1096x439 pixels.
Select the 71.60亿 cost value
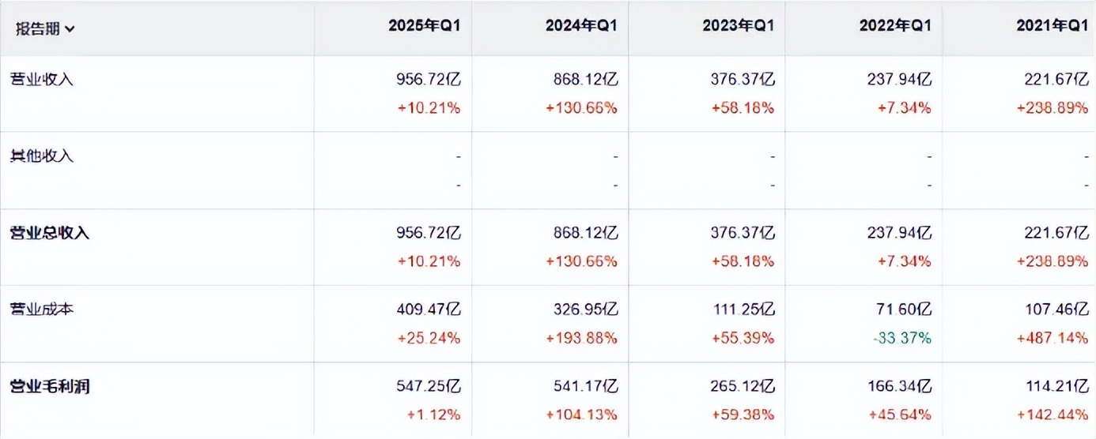tap(905, 310)
